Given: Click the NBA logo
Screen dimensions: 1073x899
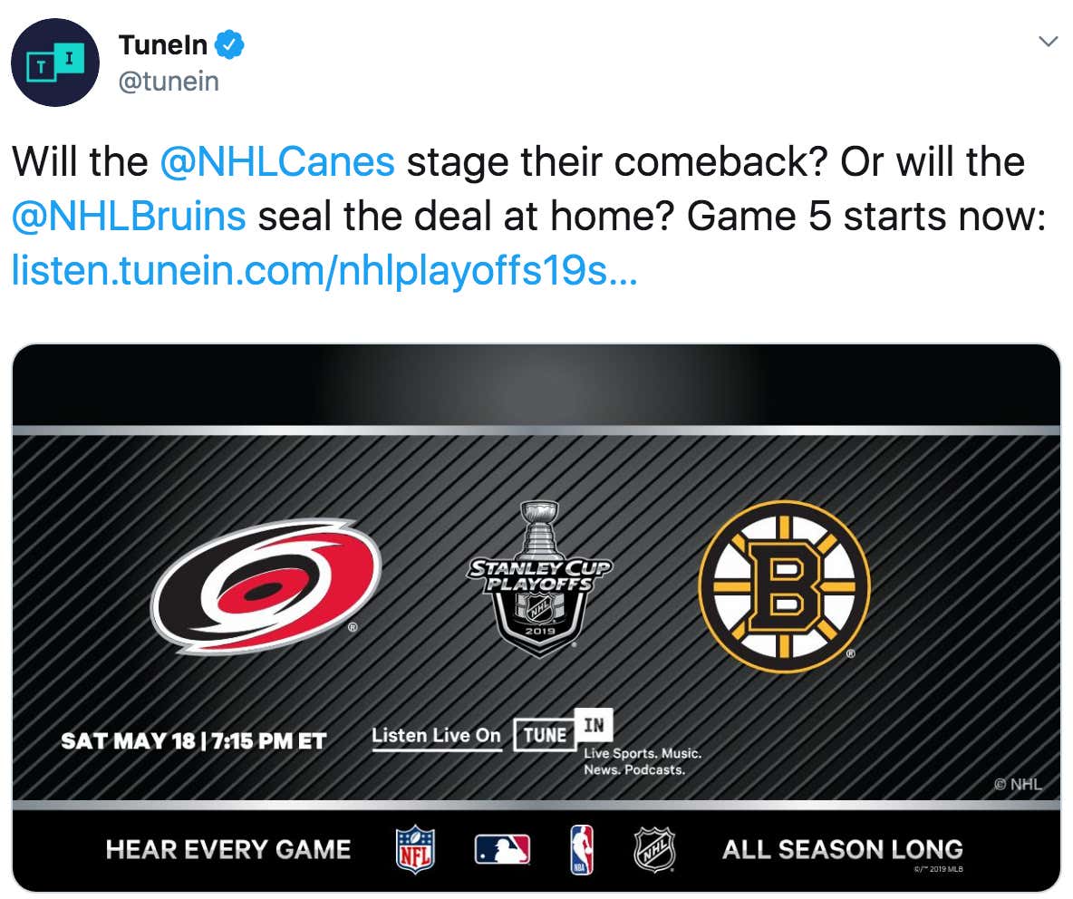Looking at the screenshot, I should (x=581, y=849).
